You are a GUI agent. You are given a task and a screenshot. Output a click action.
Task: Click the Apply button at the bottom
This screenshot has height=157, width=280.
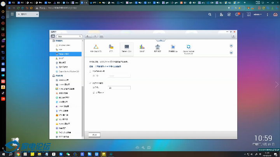pyautogui.click(x=94, y=135)
